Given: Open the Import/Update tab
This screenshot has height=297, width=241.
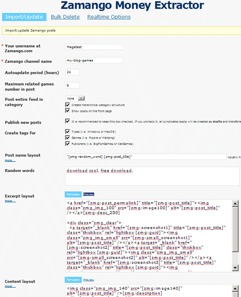Looking at the screenshot, I should pyautogui.click(x=24, y=17).
